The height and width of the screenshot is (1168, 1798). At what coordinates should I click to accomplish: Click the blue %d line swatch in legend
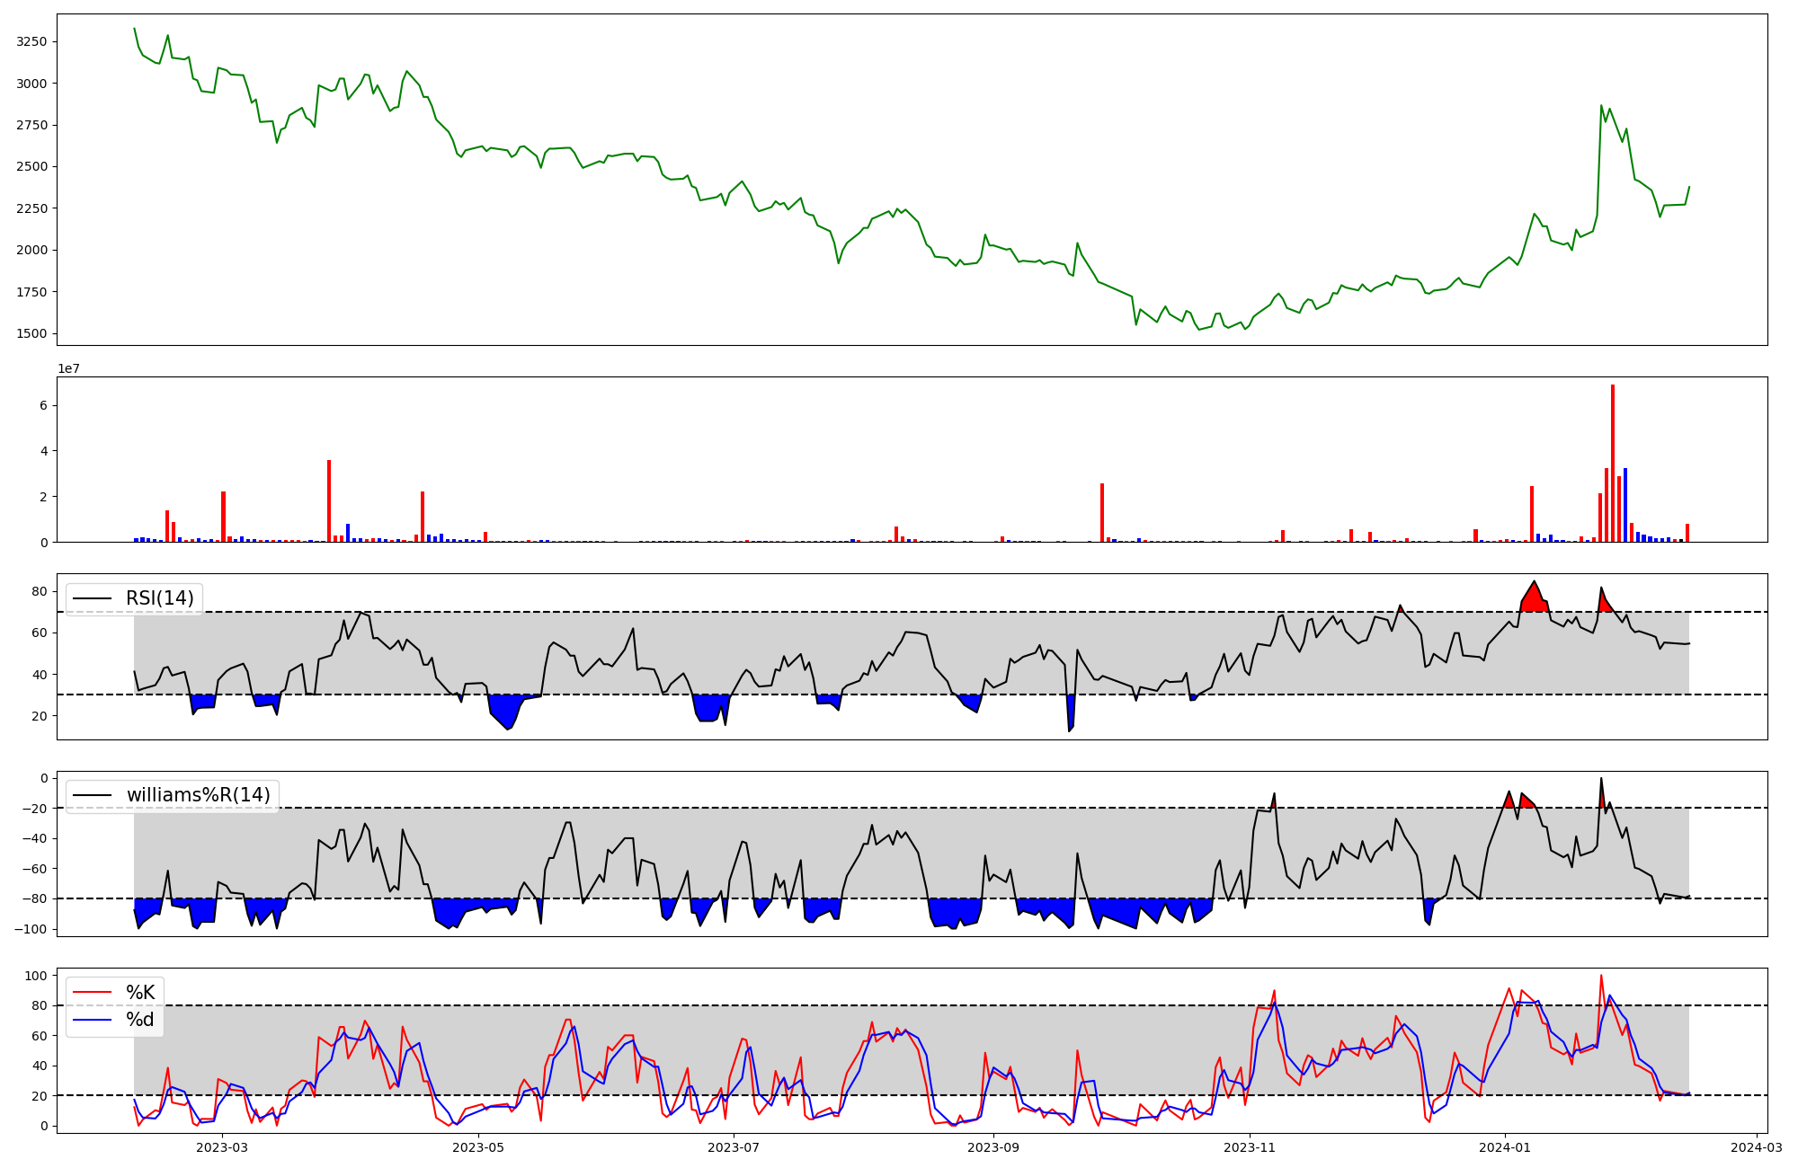coord(93,1020)
